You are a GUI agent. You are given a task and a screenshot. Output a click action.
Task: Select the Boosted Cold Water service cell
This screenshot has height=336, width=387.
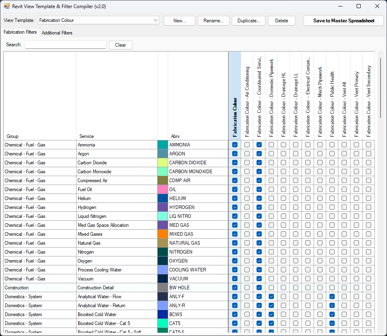coord(117,314)
